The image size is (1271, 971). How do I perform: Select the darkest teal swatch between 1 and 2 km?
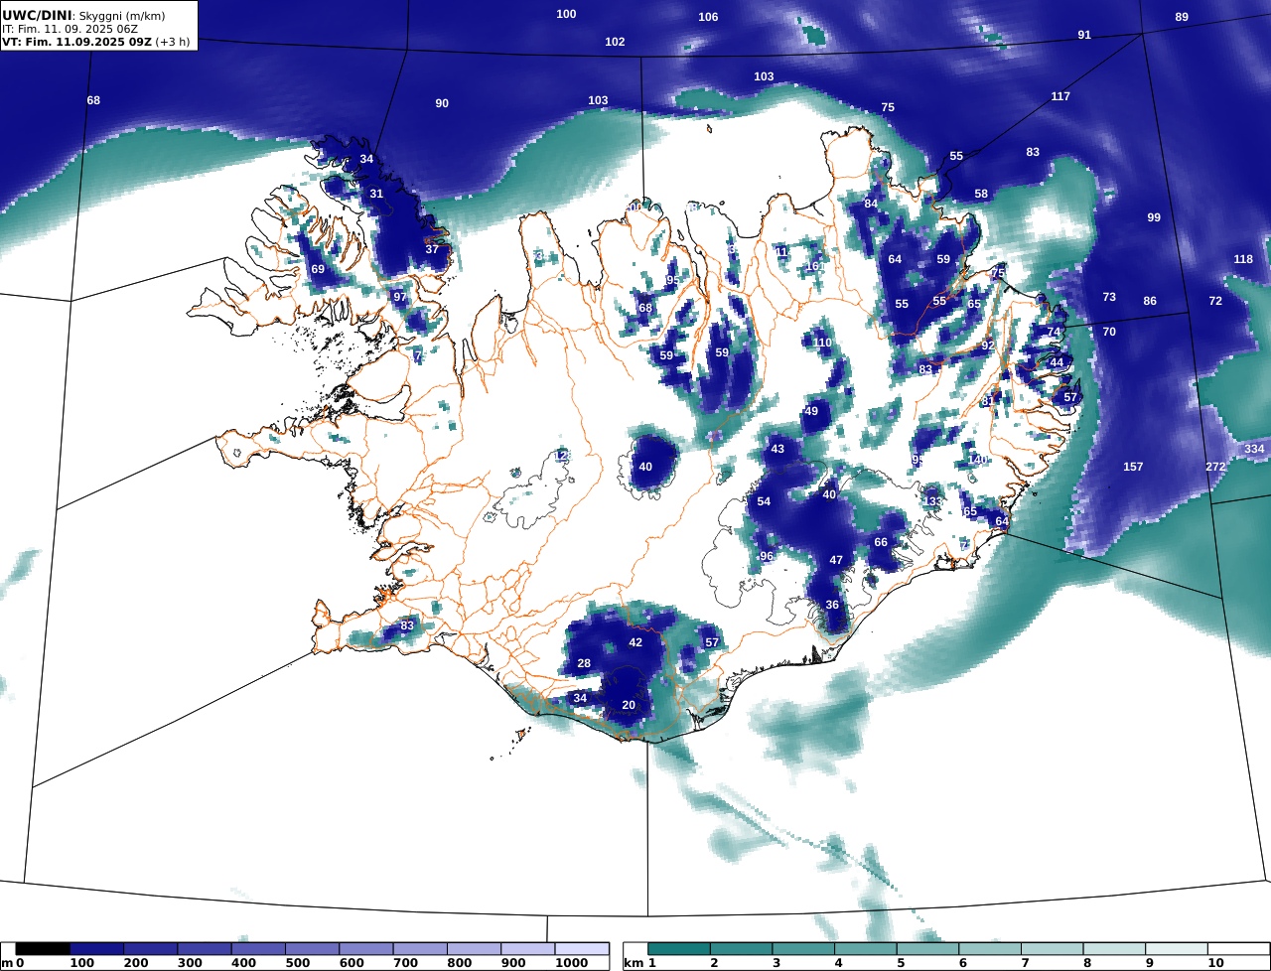679,949
